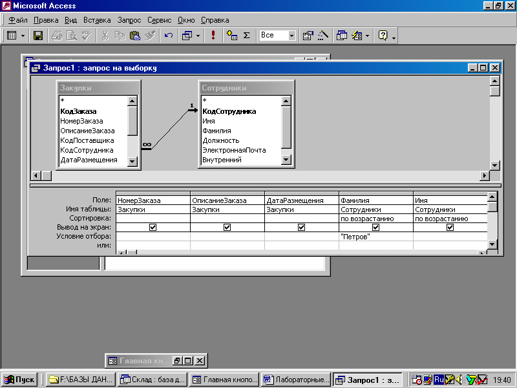Save the query with the floppy disk icon
This screenshot has height=388, width=517.
38,36
